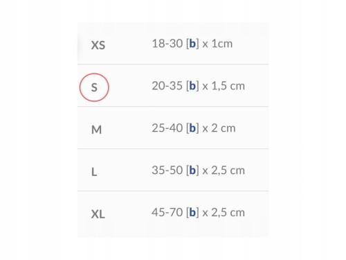This screenshot has height=260, width=346.
Task: Click the 25-40 x 2 cm measurement text
Action: tap(194, 128)
